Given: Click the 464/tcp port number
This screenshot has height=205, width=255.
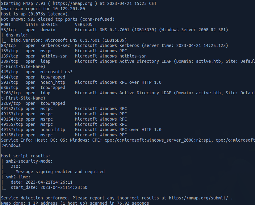Looking at the screenshot, I should [10, 77].
